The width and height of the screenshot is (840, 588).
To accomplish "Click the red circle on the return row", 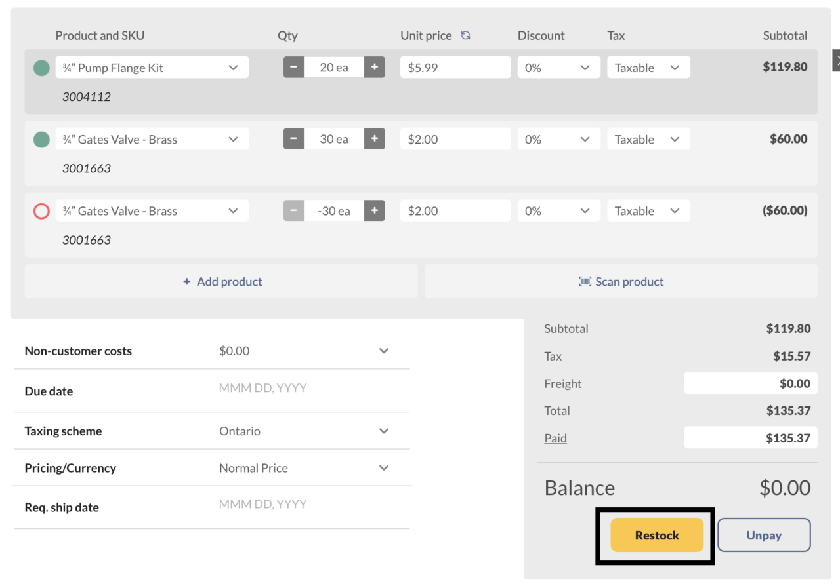I will (x=41, y=211).
